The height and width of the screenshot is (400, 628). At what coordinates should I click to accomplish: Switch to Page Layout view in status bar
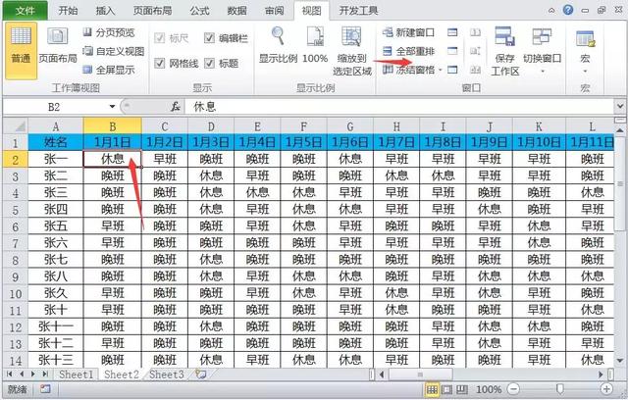click(x=447, y=389)
